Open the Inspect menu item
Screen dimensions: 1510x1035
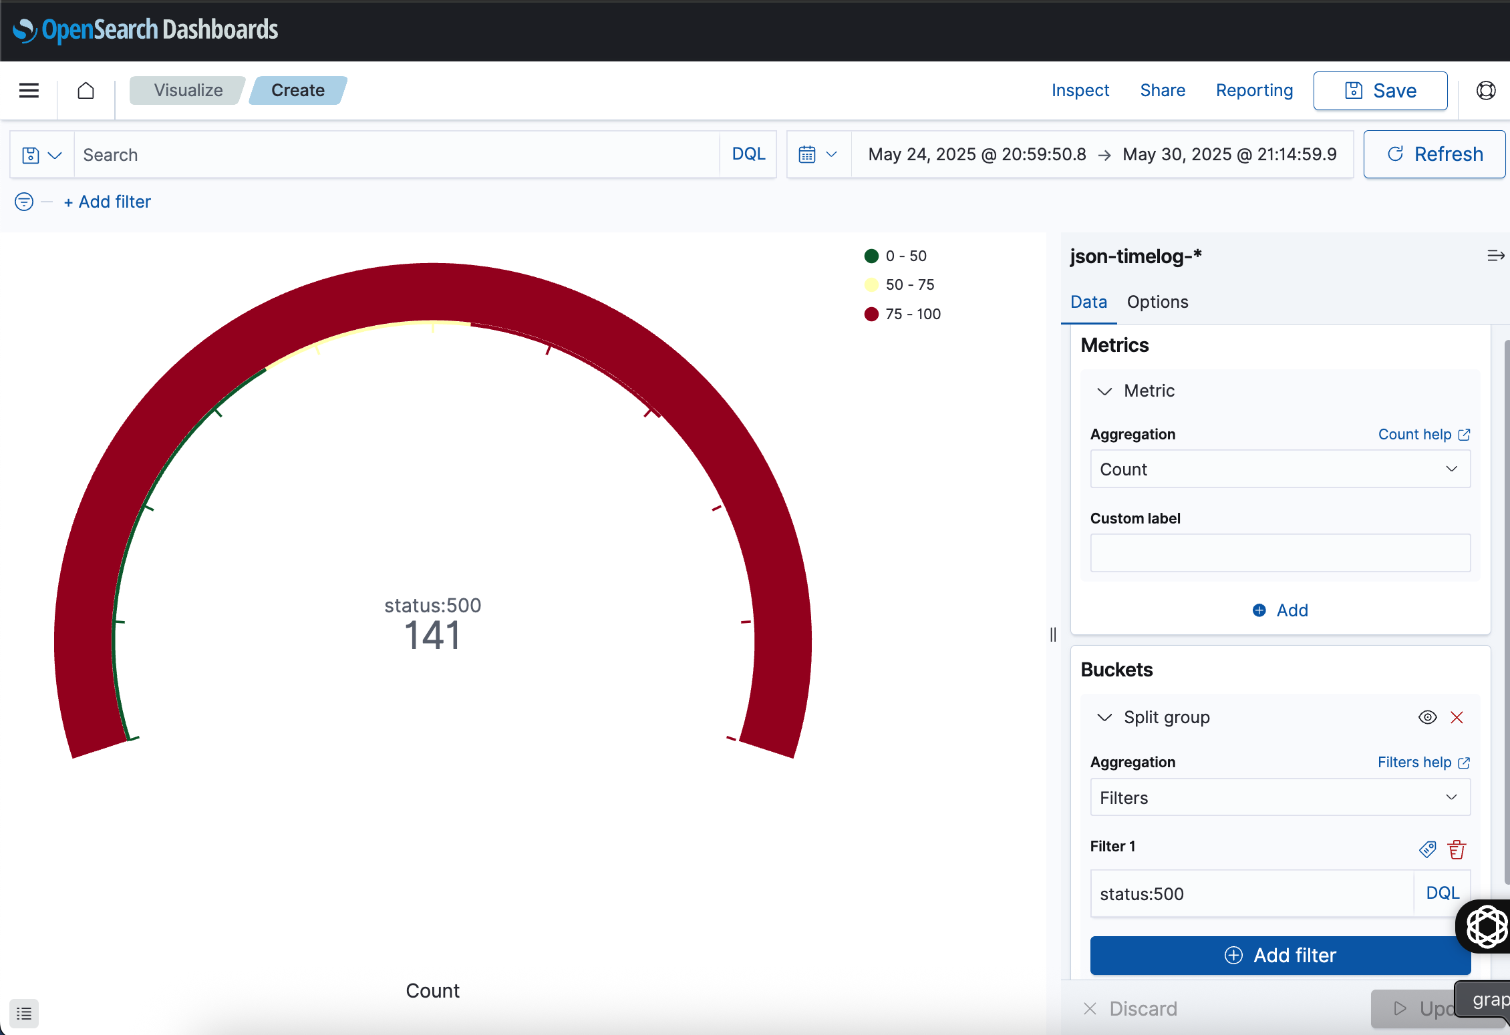tap(1080, 90)
